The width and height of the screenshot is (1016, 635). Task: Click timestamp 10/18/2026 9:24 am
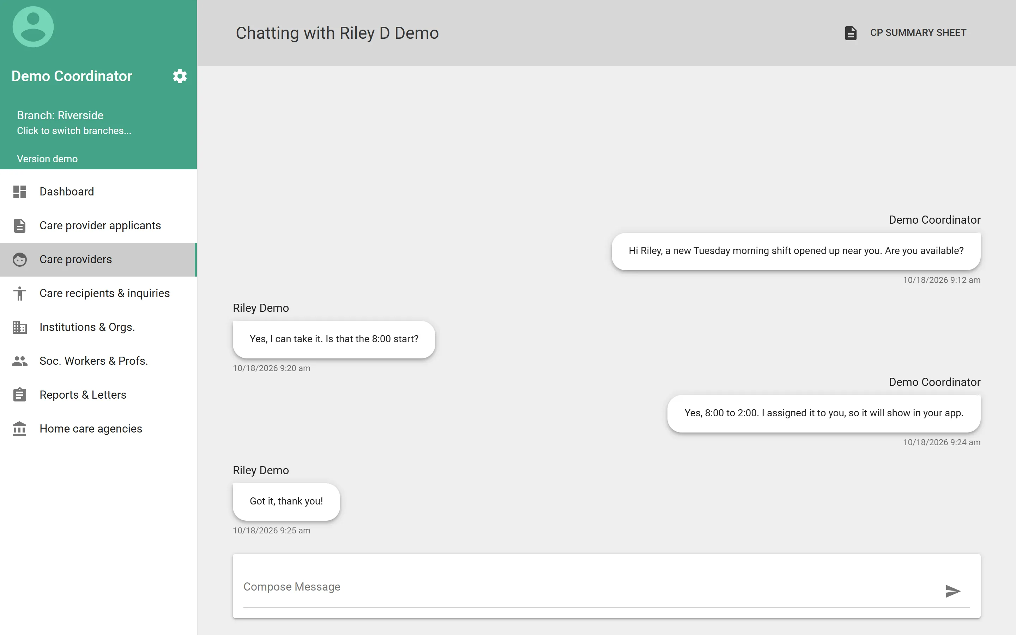click(942, 442)
